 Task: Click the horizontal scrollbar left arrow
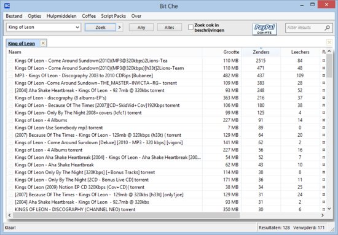click(x=9, y=215)
